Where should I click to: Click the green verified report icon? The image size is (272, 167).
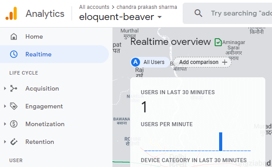coord(218,42)
